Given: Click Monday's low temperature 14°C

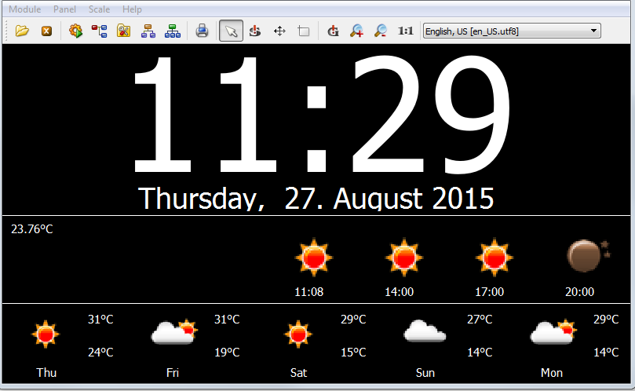Looking at the screenshot, I should click(606, 353).
